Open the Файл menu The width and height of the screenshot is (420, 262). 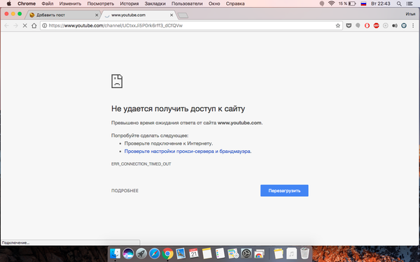click(48, 3)
